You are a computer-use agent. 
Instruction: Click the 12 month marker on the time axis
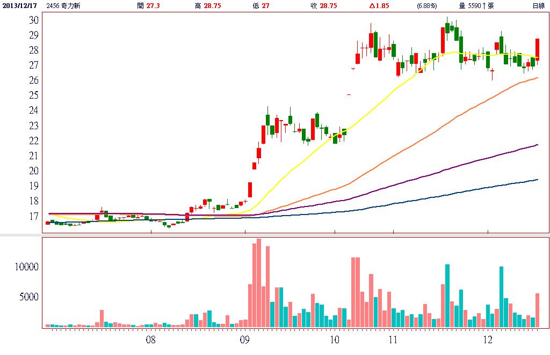(488, 339)
